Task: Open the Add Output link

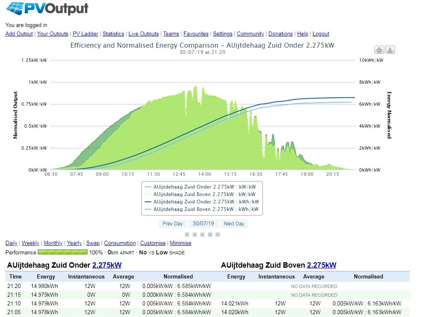Action: tap(19, 34)
